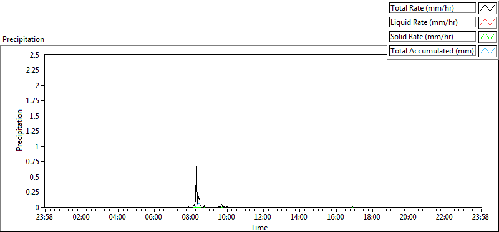Click the 20:00 time tick label

coord(409,218)
